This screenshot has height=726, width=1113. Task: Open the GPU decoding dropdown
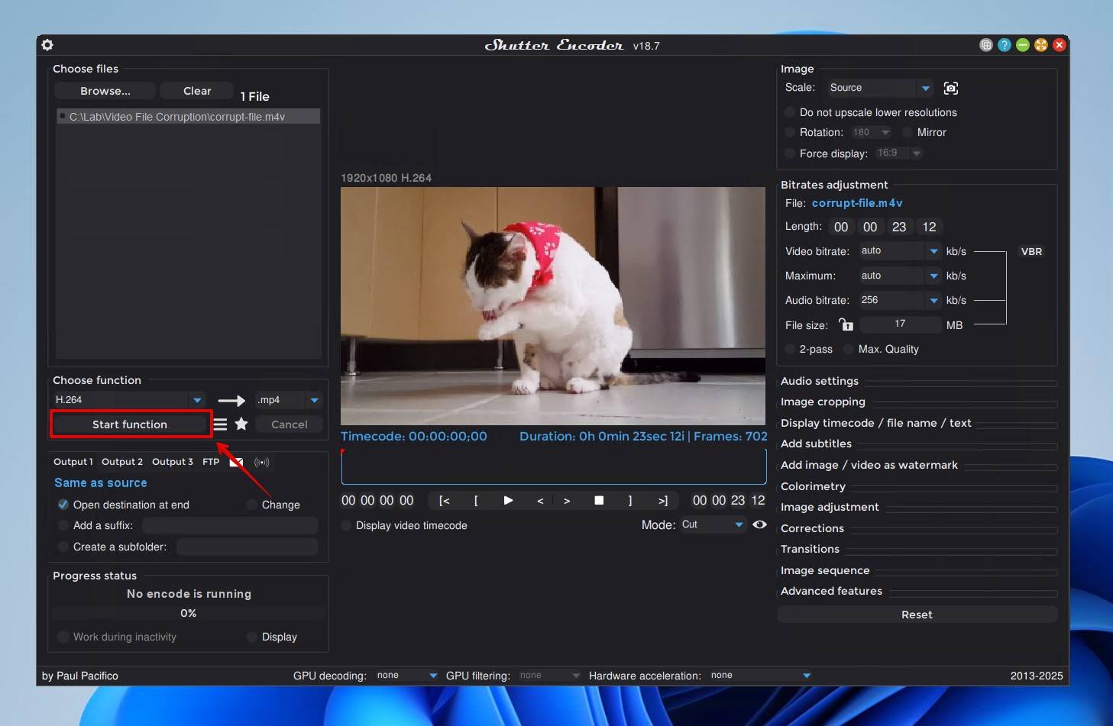[407, 676]
